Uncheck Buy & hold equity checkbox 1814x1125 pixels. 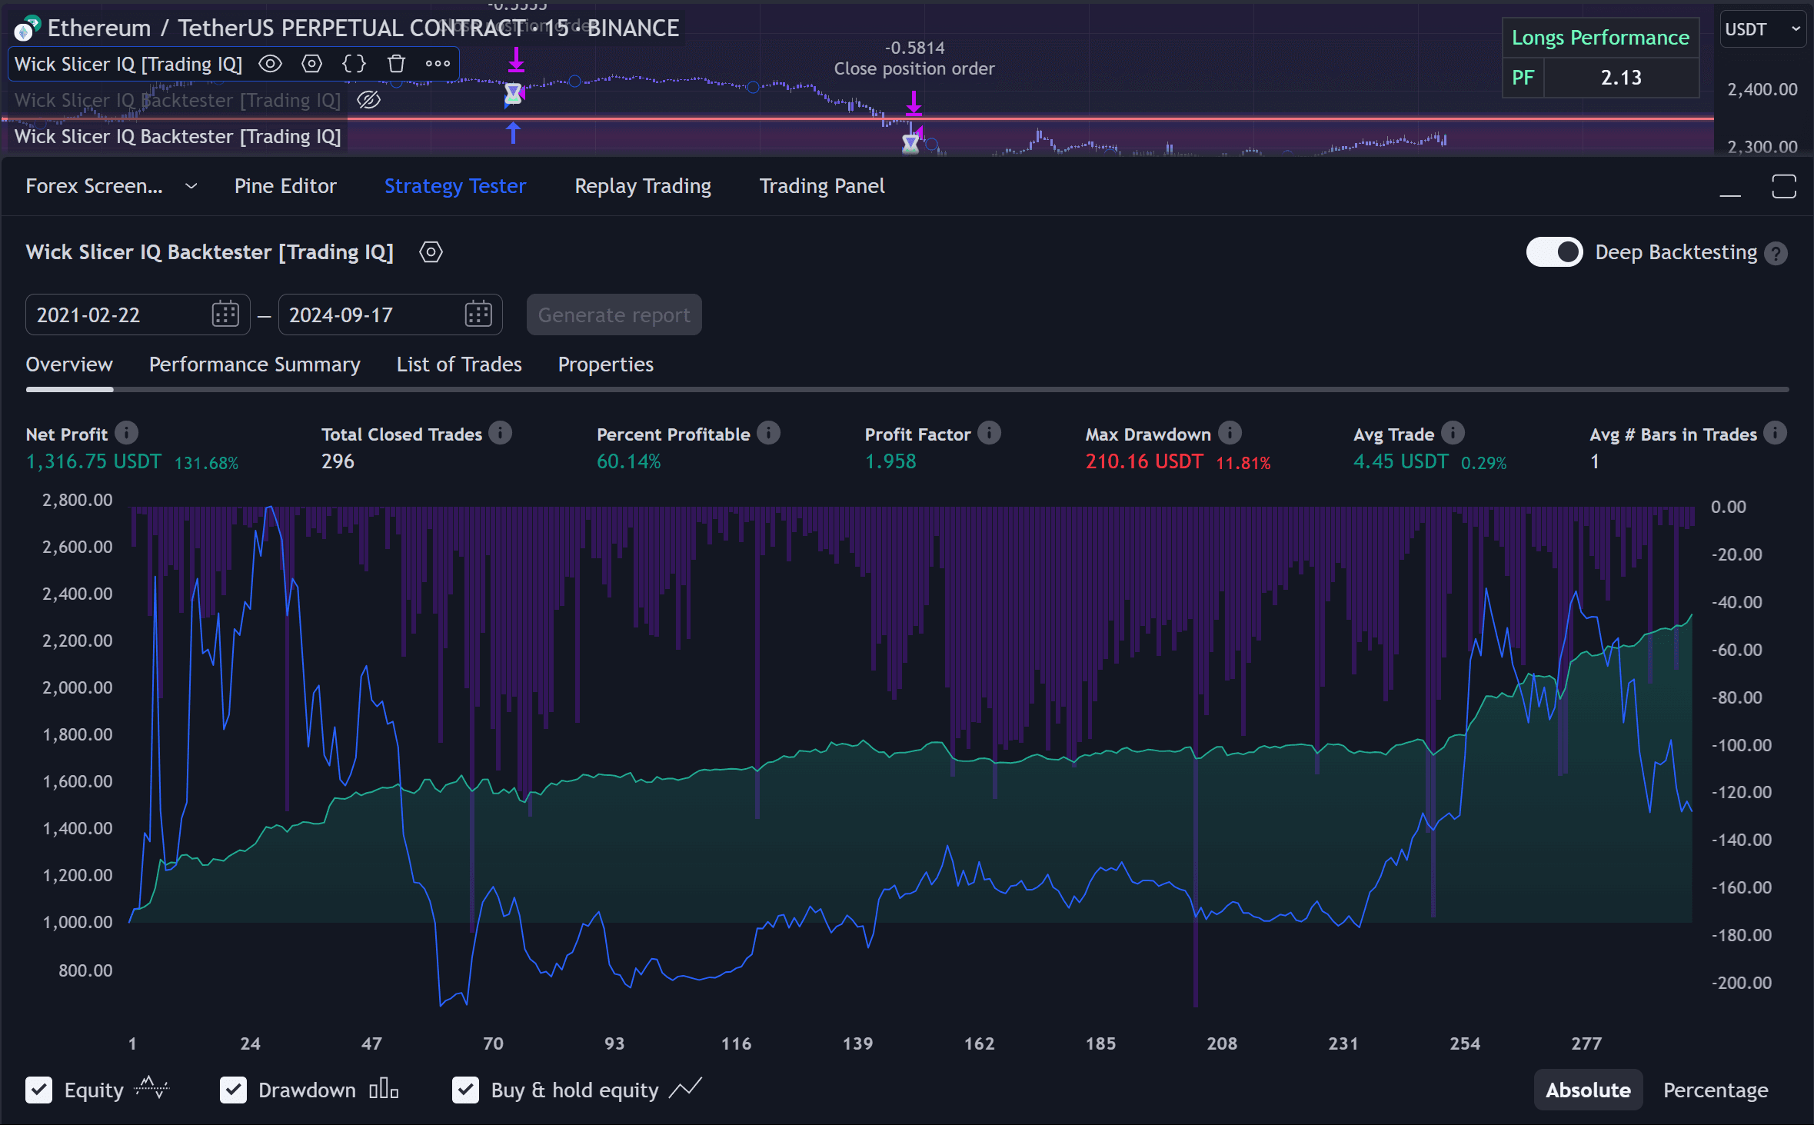point(465,1090)
